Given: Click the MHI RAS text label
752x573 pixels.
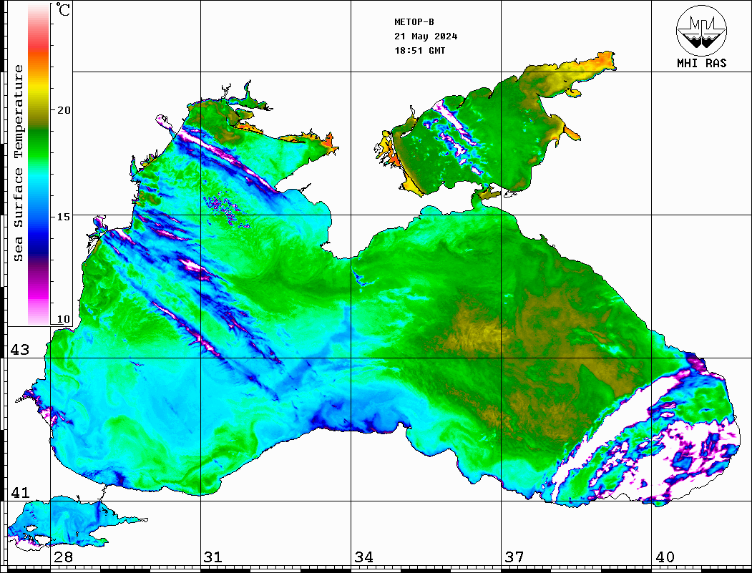Looking at the screenshot, I should click(701, 63).
